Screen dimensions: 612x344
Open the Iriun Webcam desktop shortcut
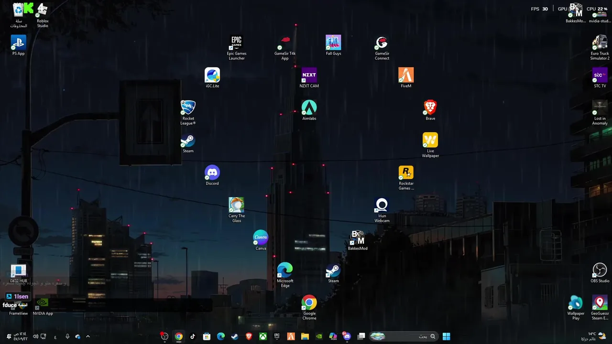click(x=382, y=210)
